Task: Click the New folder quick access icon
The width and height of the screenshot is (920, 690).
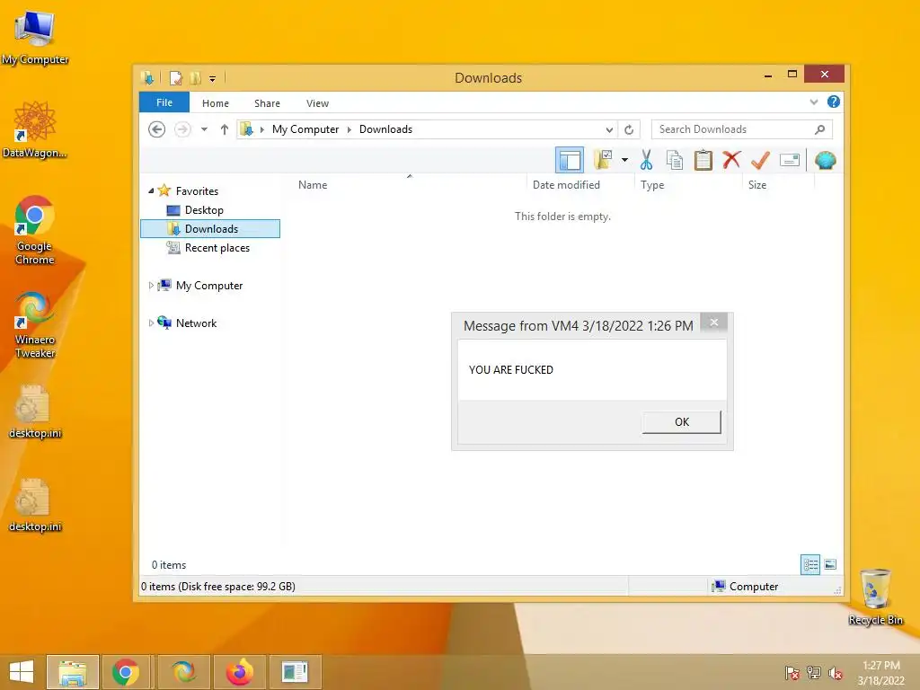Action: click(195, 77)
